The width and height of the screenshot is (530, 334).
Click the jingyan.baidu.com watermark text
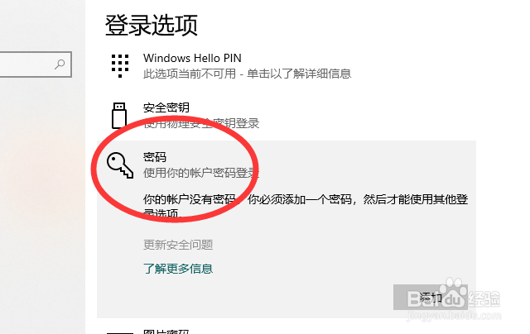click(x=454, y=316)
